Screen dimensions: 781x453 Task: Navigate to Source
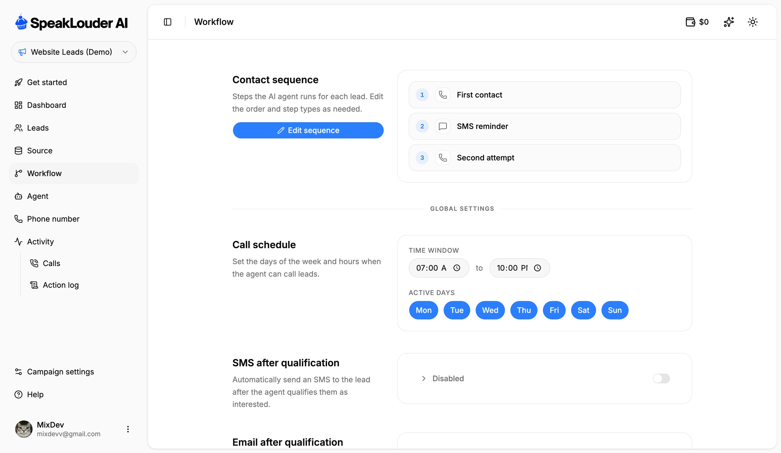point(74,150)
